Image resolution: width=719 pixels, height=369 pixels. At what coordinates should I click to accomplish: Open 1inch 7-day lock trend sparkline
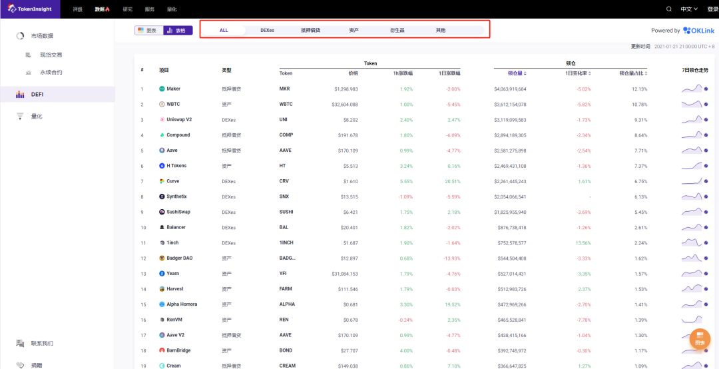pos(692,243)
